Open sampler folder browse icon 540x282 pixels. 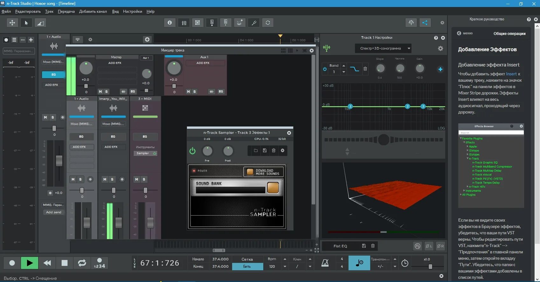click(256, 150)
